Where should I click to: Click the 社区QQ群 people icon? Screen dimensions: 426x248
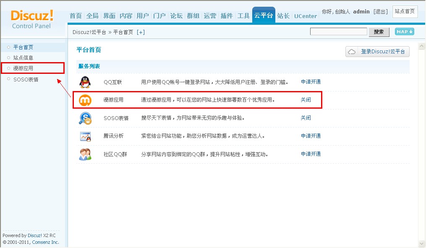pos(85,154)
